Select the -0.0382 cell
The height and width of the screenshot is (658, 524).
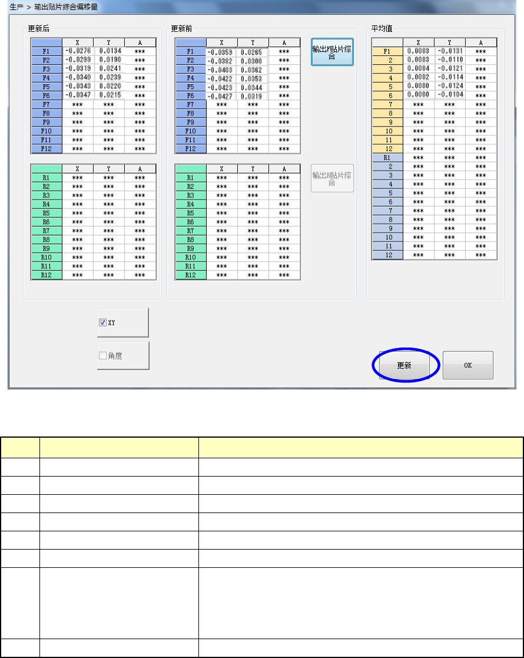tap(221, 61)
